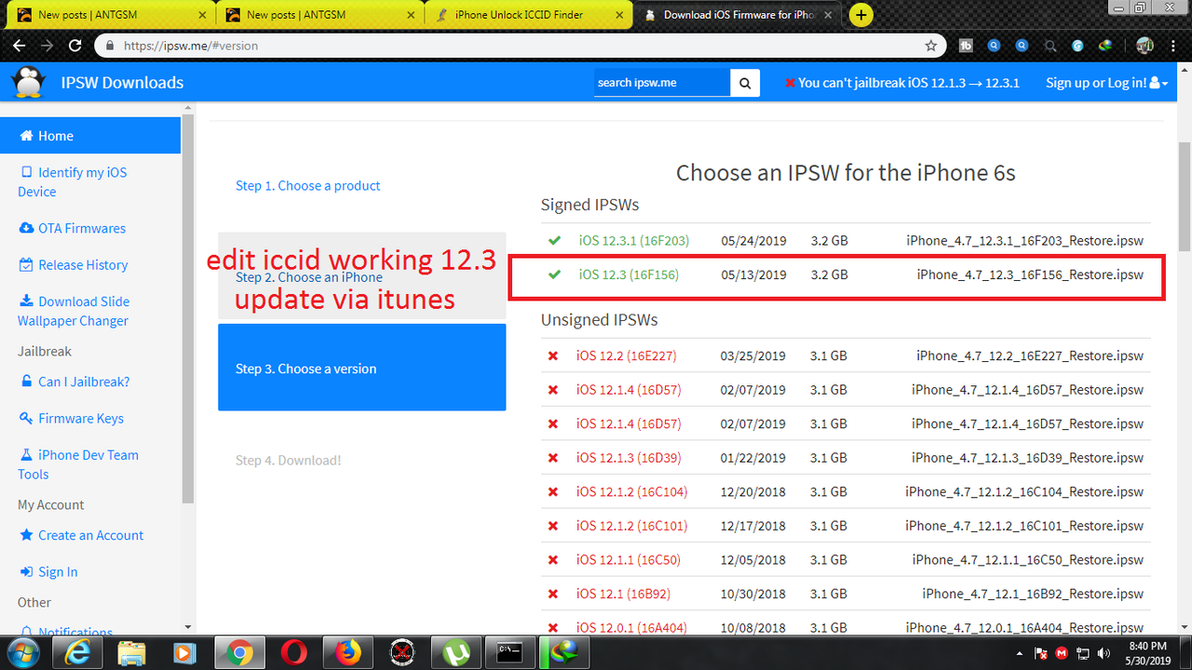
Task: Click the iOS 12.1.2 (16C104) link
Action: [x=631, y=491]
